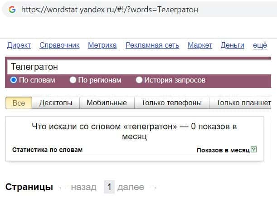Click the help question mark beside Показов в месяц
277x205 pixels.
tap(253, 149)
